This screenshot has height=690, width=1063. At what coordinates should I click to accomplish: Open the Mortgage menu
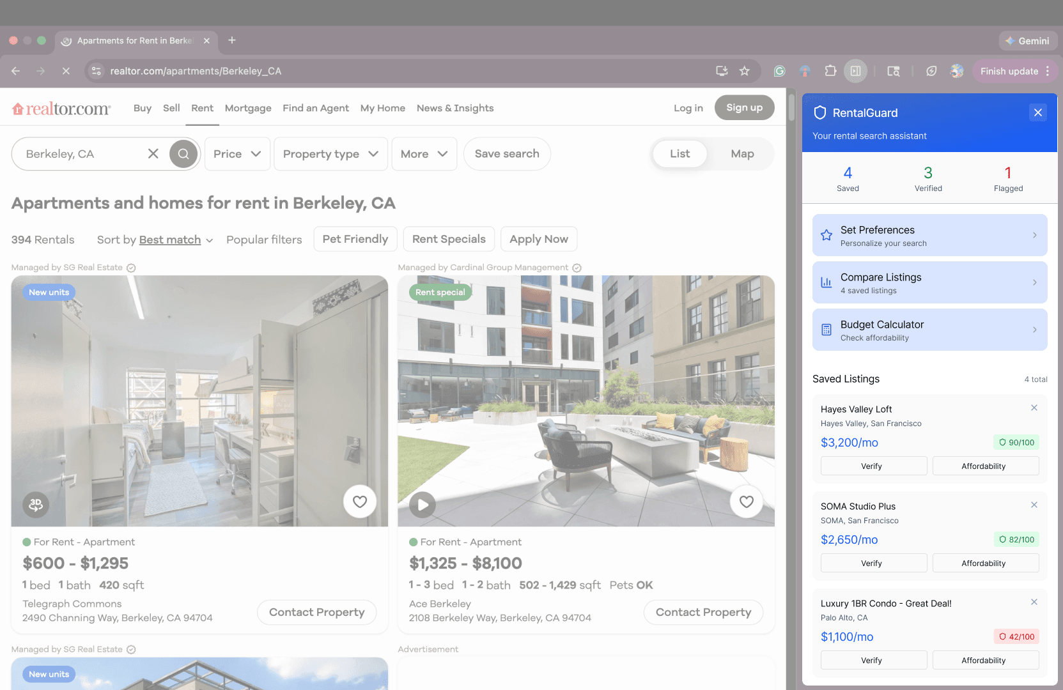click(248, 108)
